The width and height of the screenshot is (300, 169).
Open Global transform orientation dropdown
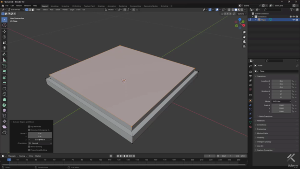[x=111, y=10]
